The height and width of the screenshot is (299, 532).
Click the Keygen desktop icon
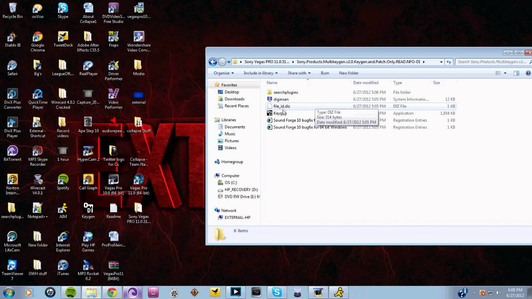pos(88,211)
